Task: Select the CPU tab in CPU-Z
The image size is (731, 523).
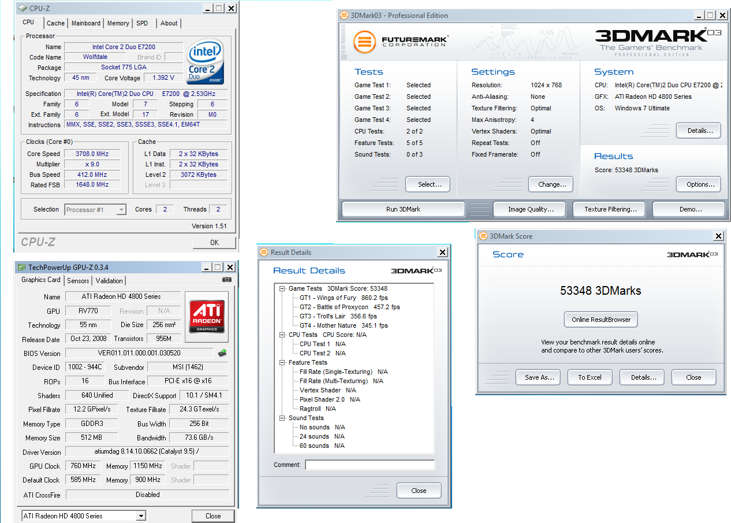Action: 28,22
